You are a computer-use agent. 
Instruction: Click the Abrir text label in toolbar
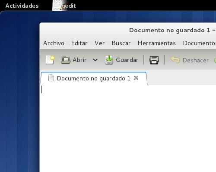click(79, 60)
